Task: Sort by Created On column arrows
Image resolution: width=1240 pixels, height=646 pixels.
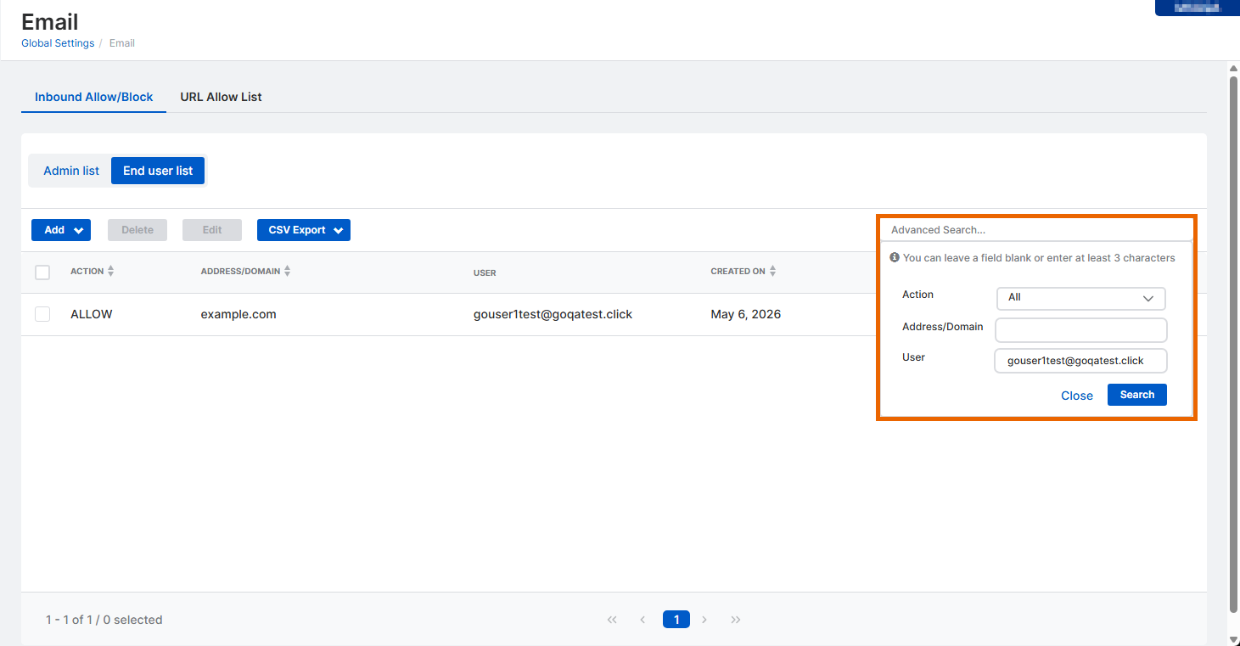Action: click(773, 272)
